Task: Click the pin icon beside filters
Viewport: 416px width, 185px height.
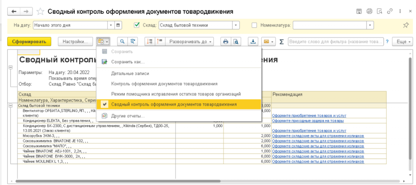Action: click(x=405, y=25)
